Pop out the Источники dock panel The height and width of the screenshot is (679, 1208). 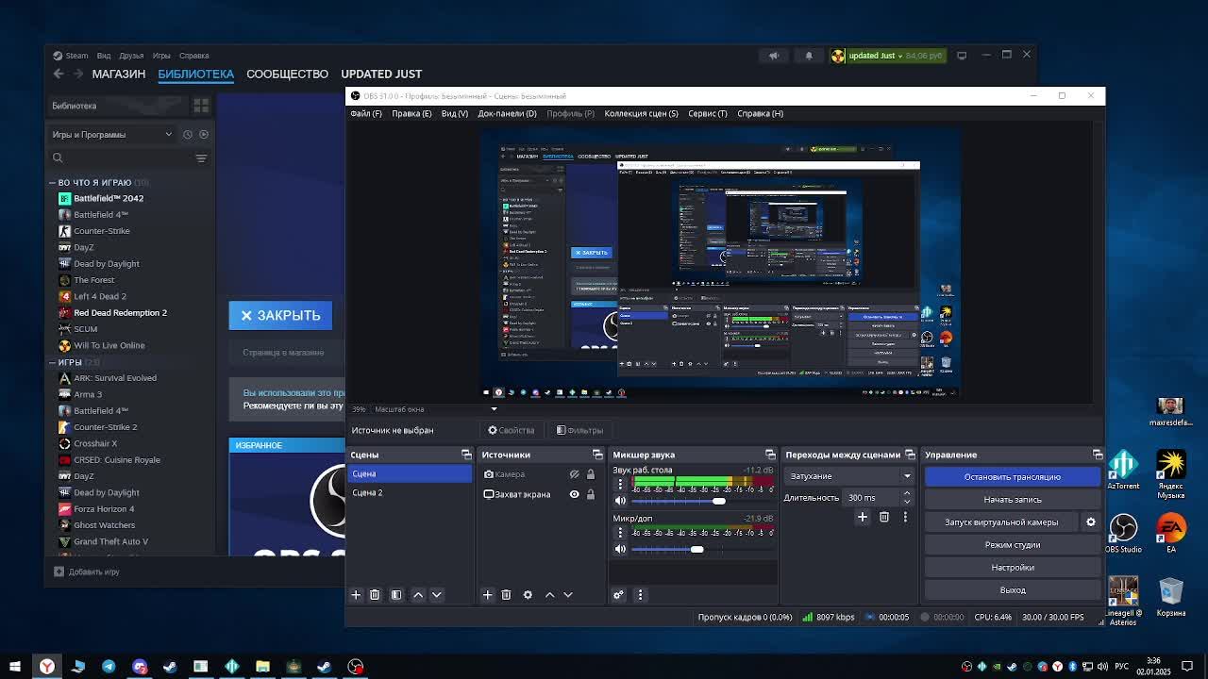point(597,455)
